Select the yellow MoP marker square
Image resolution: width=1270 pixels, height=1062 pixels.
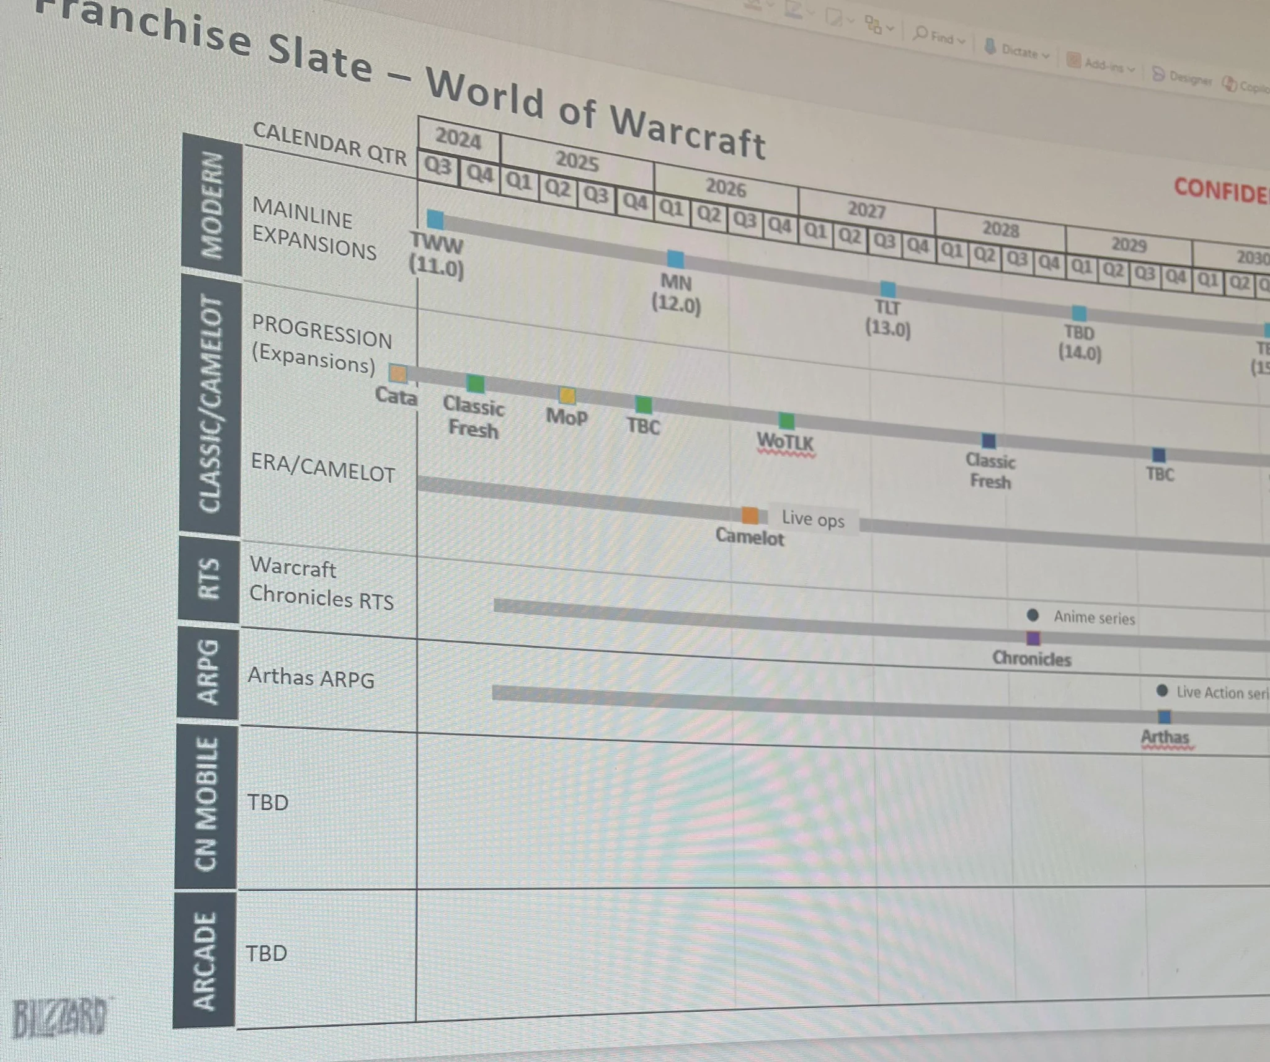pyautogui.click(x=567, y=395)
